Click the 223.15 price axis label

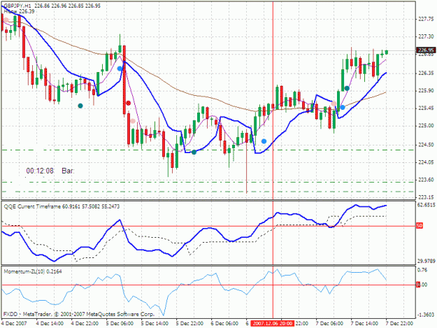pos(426,197)
